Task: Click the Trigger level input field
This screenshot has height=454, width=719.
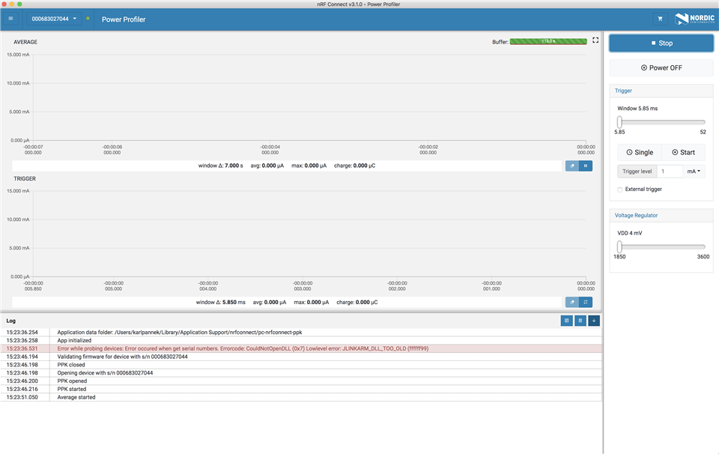Action: tap(670, 172)
